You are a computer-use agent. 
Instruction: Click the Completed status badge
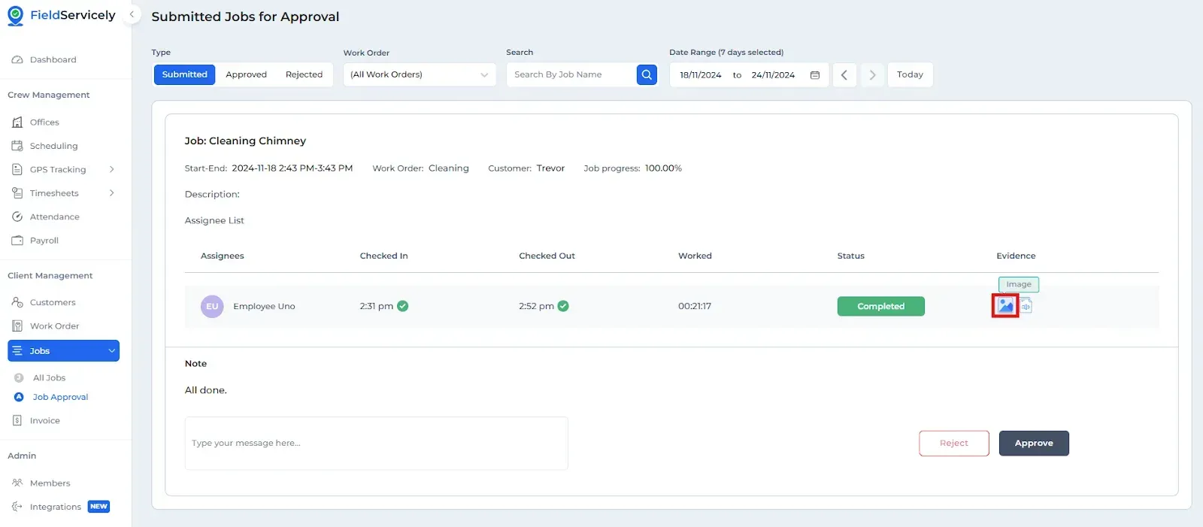[x=880, y=306]
